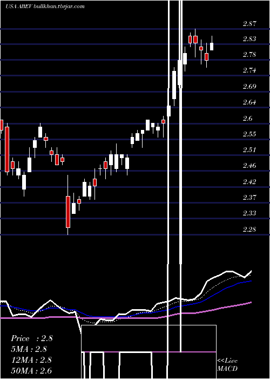Click the 12MA : 2.8 readout
Viewport: 270px width, 379px height.
[31, 360]
